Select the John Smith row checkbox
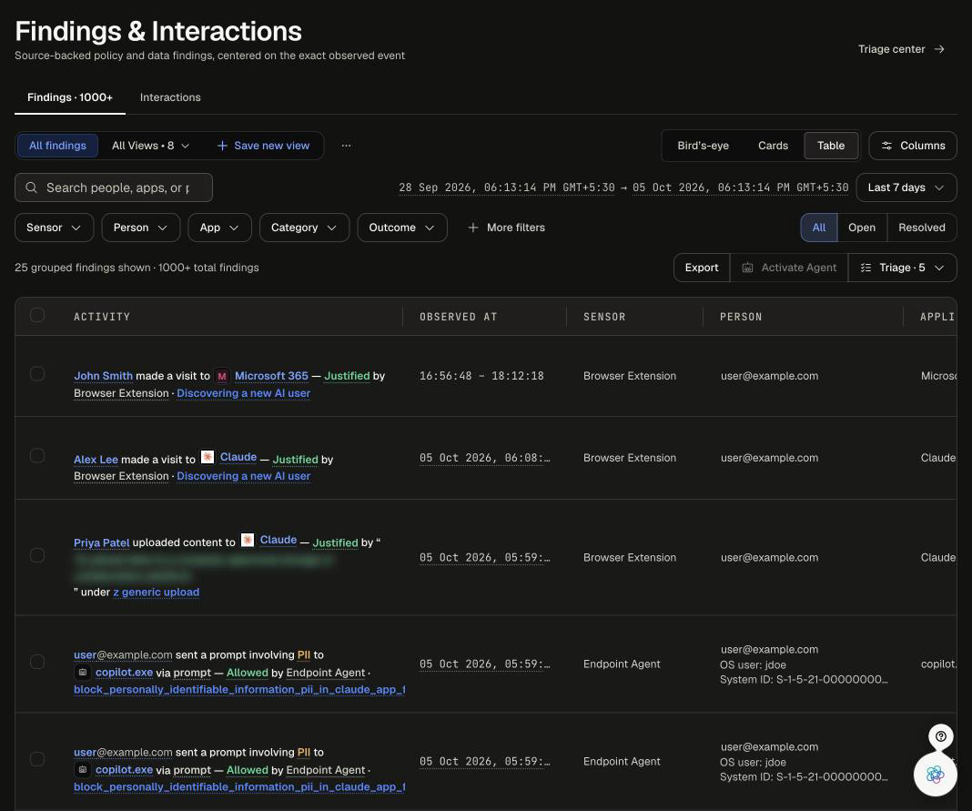The height and width of the screenshot is (811, 972). pos(37,374)
